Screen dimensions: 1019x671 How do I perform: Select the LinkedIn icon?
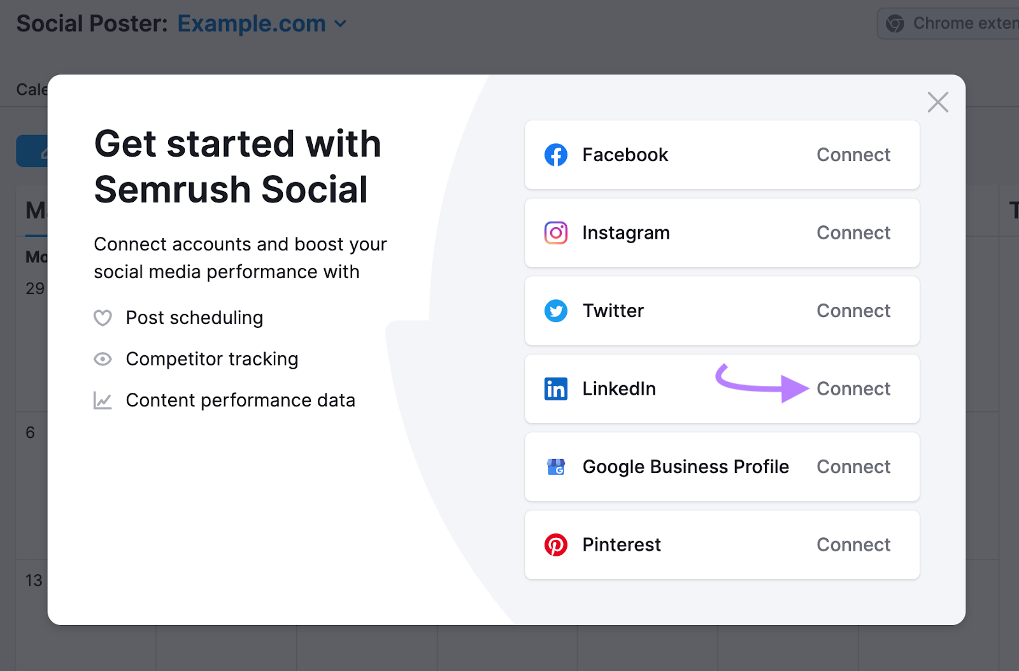coord(555,388)
